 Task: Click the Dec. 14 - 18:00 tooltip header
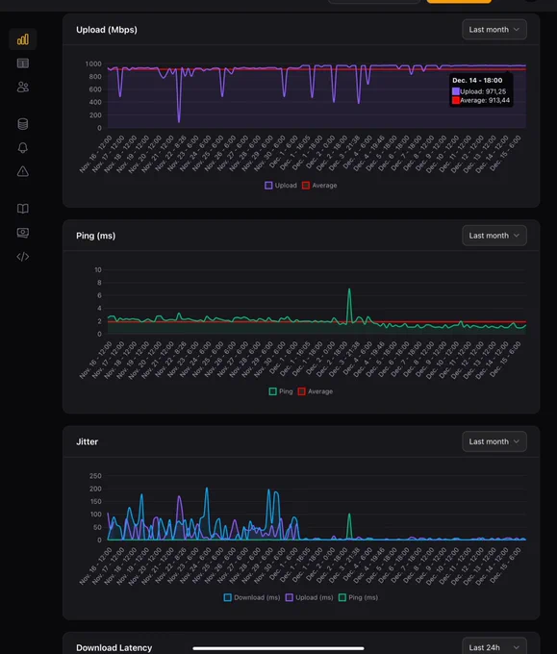pyautogui.click(x=477, y=80)
